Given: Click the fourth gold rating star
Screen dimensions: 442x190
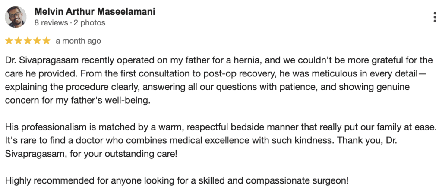Looking at the screenshot, I should coord(37,41).
